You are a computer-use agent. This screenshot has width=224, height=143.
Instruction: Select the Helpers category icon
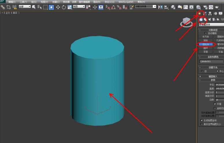pyautogui.click(x=218, y=19)
